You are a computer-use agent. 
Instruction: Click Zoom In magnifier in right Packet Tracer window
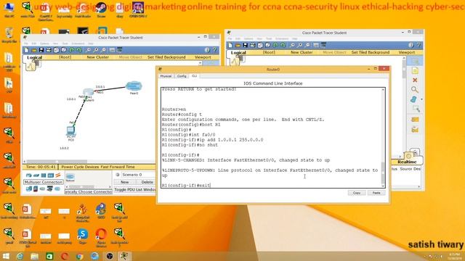(x=292, y=45)
